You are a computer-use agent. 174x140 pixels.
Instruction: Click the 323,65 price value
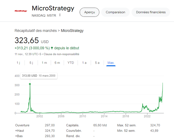27,40
